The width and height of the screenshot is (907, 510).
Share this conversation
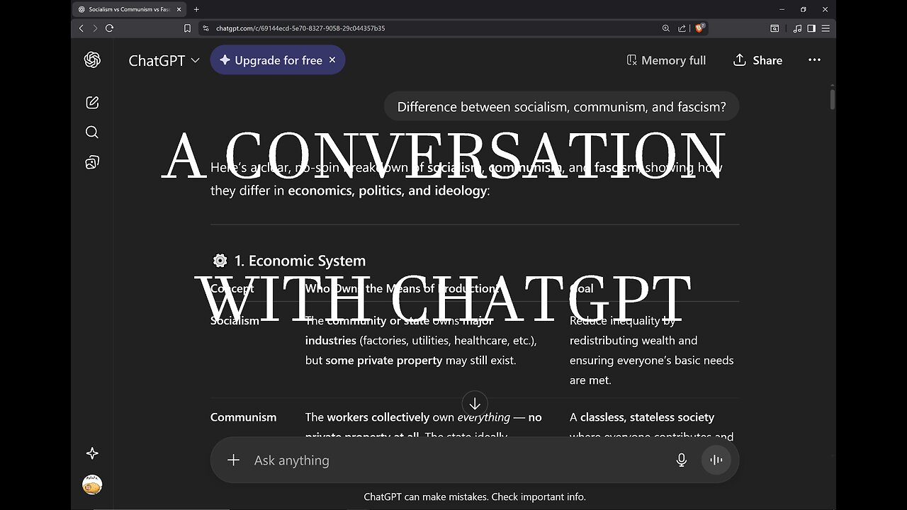pos(757,60)
